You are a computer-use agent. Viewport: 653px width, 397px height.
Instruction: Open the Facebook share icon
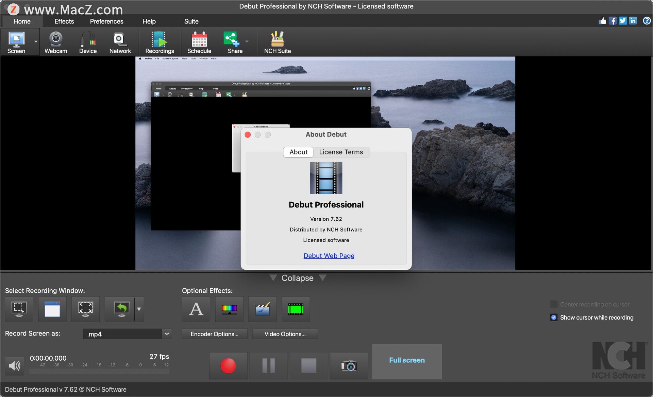coord(613,21)
